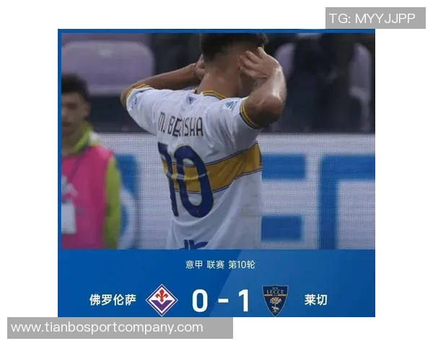The height and width of the screenshot is (346, 433).
Task: Click the dash between the scores
Action: 223,301
